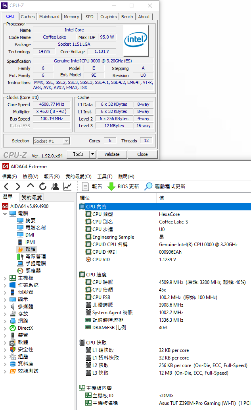Expand the 作業系統 tree node
Image resolution: width=251 pixels, height=410 pixels.
pos(5,285)
